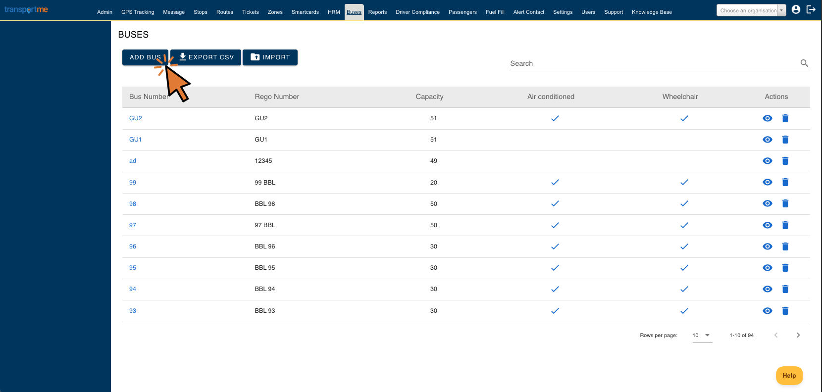View details of bus GU2
The width and height of the screenshot is (822, 392).
[x=768, y=118]
